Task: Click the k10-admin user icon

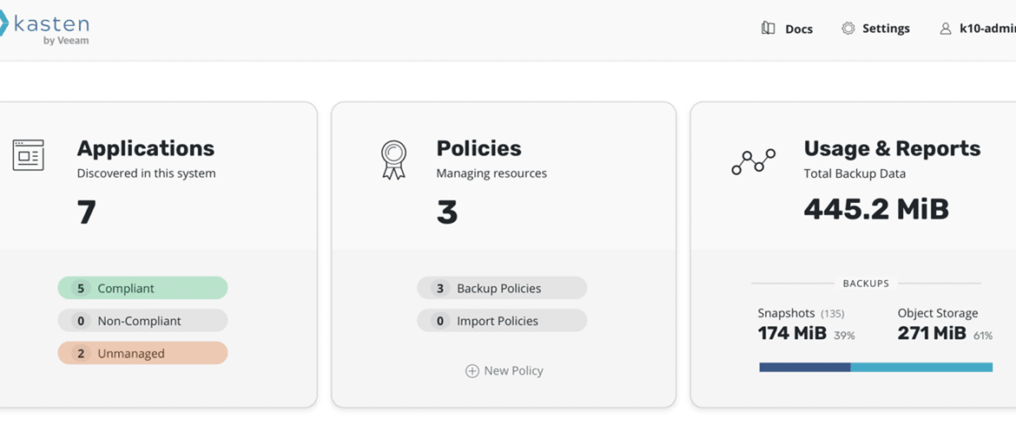Action: 946,29
